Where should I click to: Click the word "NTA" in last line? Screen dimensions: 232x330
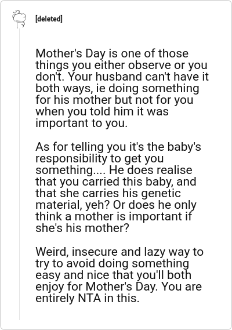coord(89,298)
